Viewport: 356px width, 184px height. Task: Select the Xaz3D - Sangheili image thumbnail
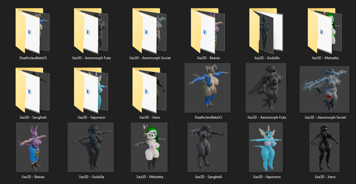click(x=208, y=147)
